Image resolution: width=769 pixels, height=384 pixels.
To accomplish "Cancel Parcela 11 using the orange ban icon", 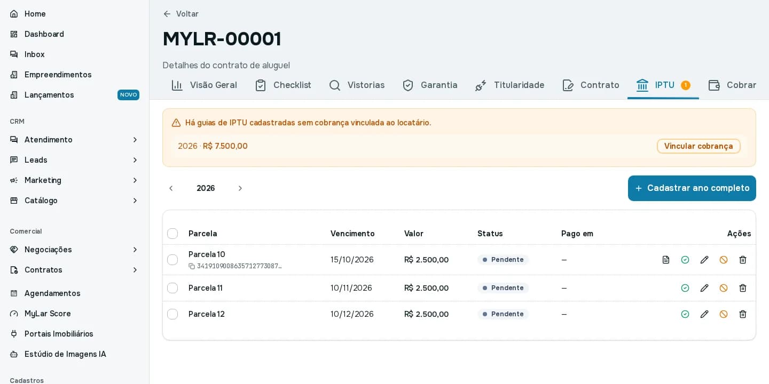I will click(724, 288).
